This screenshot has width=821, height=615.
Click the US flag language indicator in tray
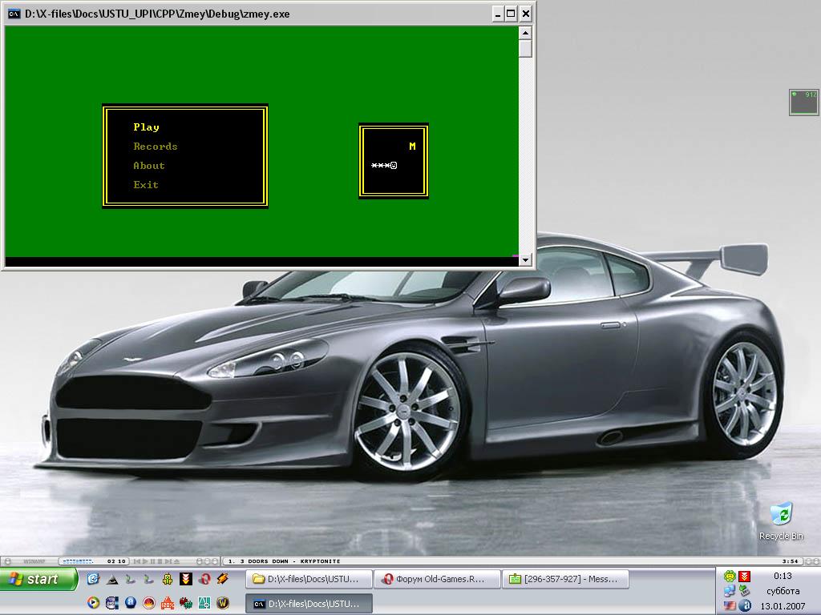pyautogui.click(x=730, y=605)
